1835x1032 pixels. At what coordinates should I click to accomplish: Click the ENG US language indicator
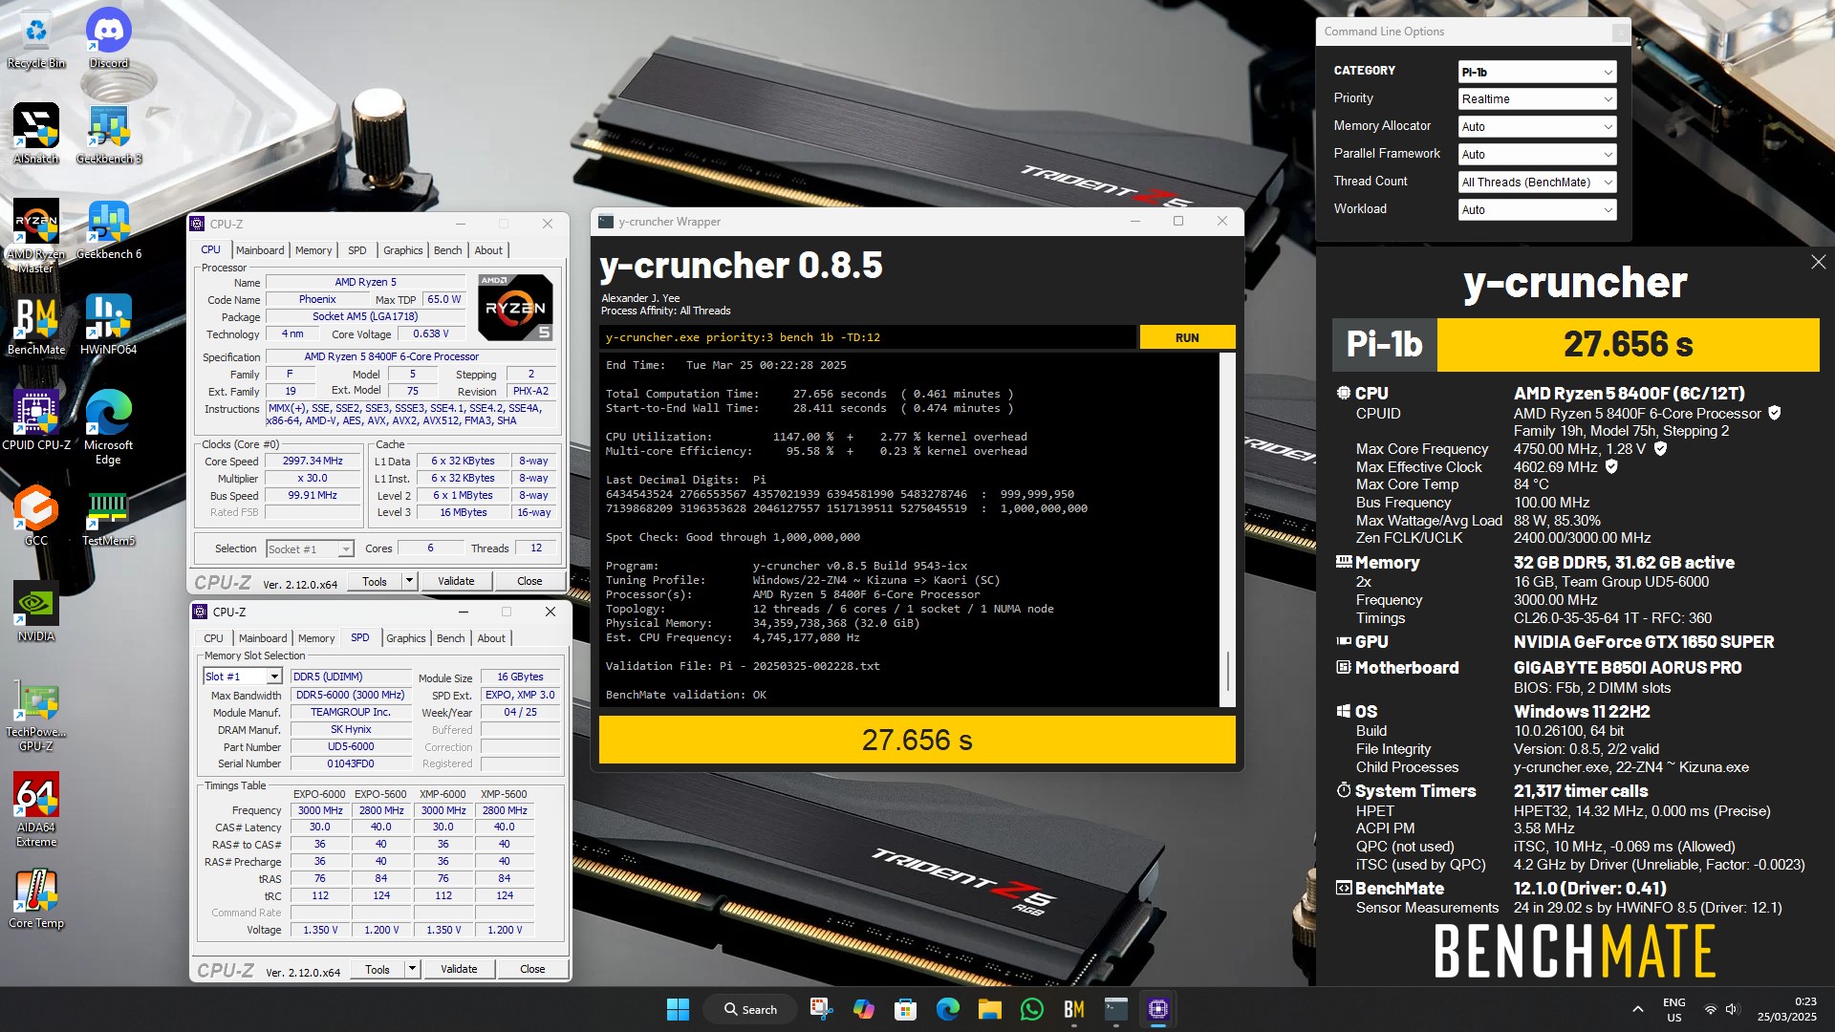pos(1674,1009)
